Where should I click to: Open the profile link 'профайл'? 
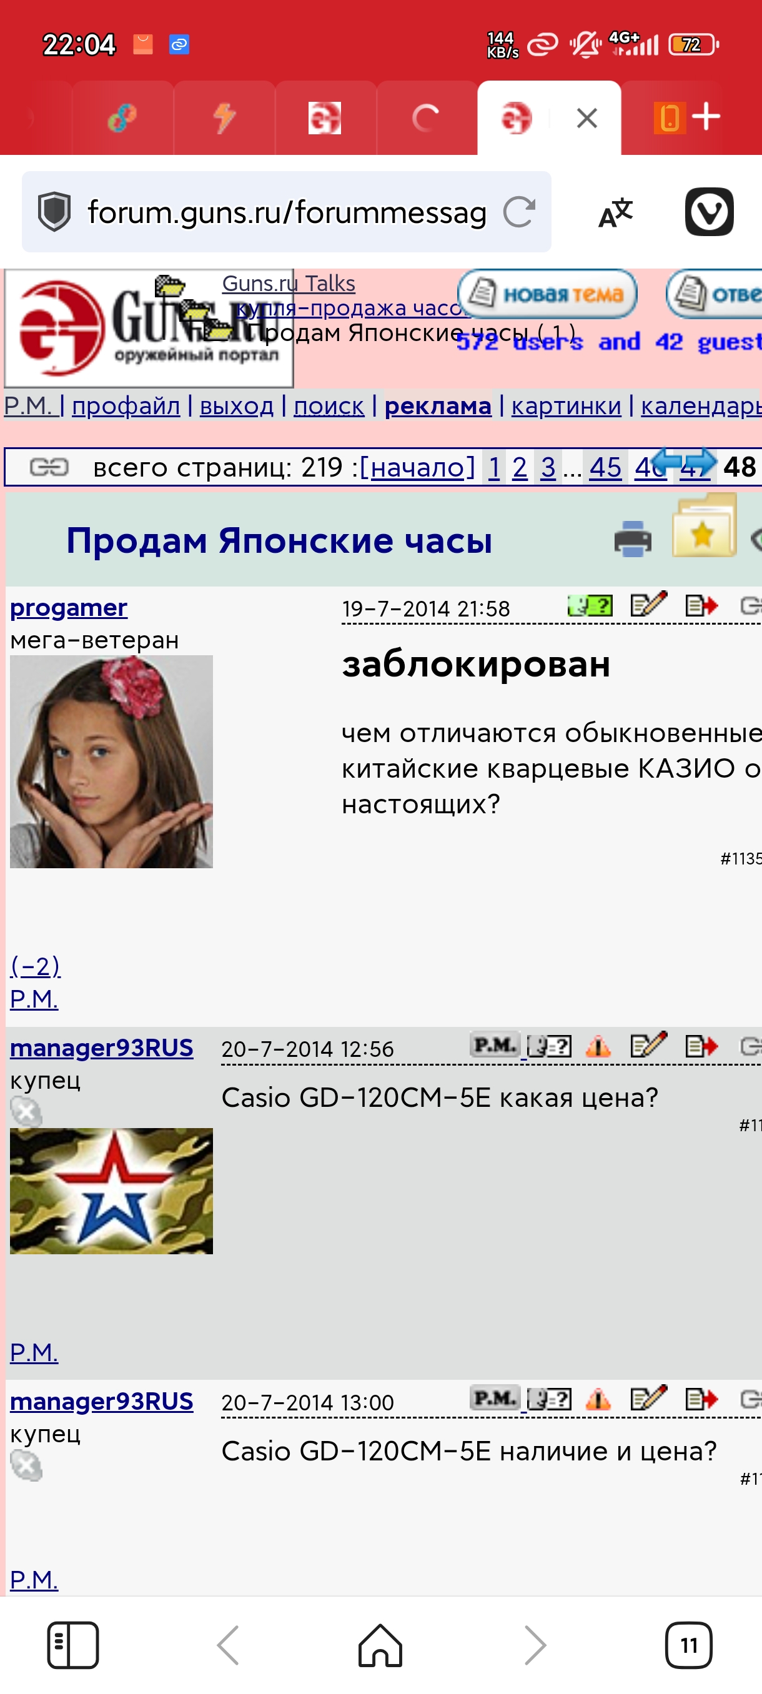point(126,406)
